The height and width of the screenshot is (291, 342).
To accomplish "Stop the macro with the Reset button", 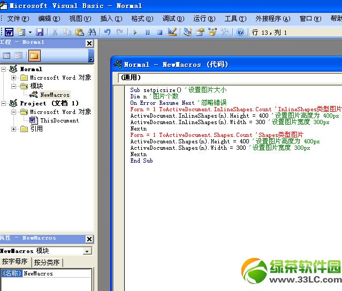I will (x=159, y=32).
